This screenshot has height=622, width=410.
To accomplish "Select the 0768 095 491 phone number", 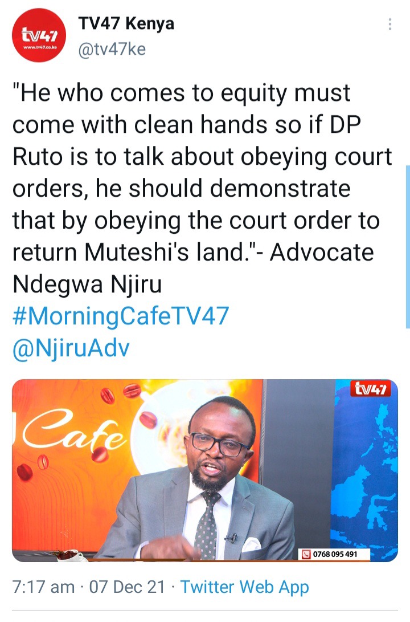I will pos(335,554).
